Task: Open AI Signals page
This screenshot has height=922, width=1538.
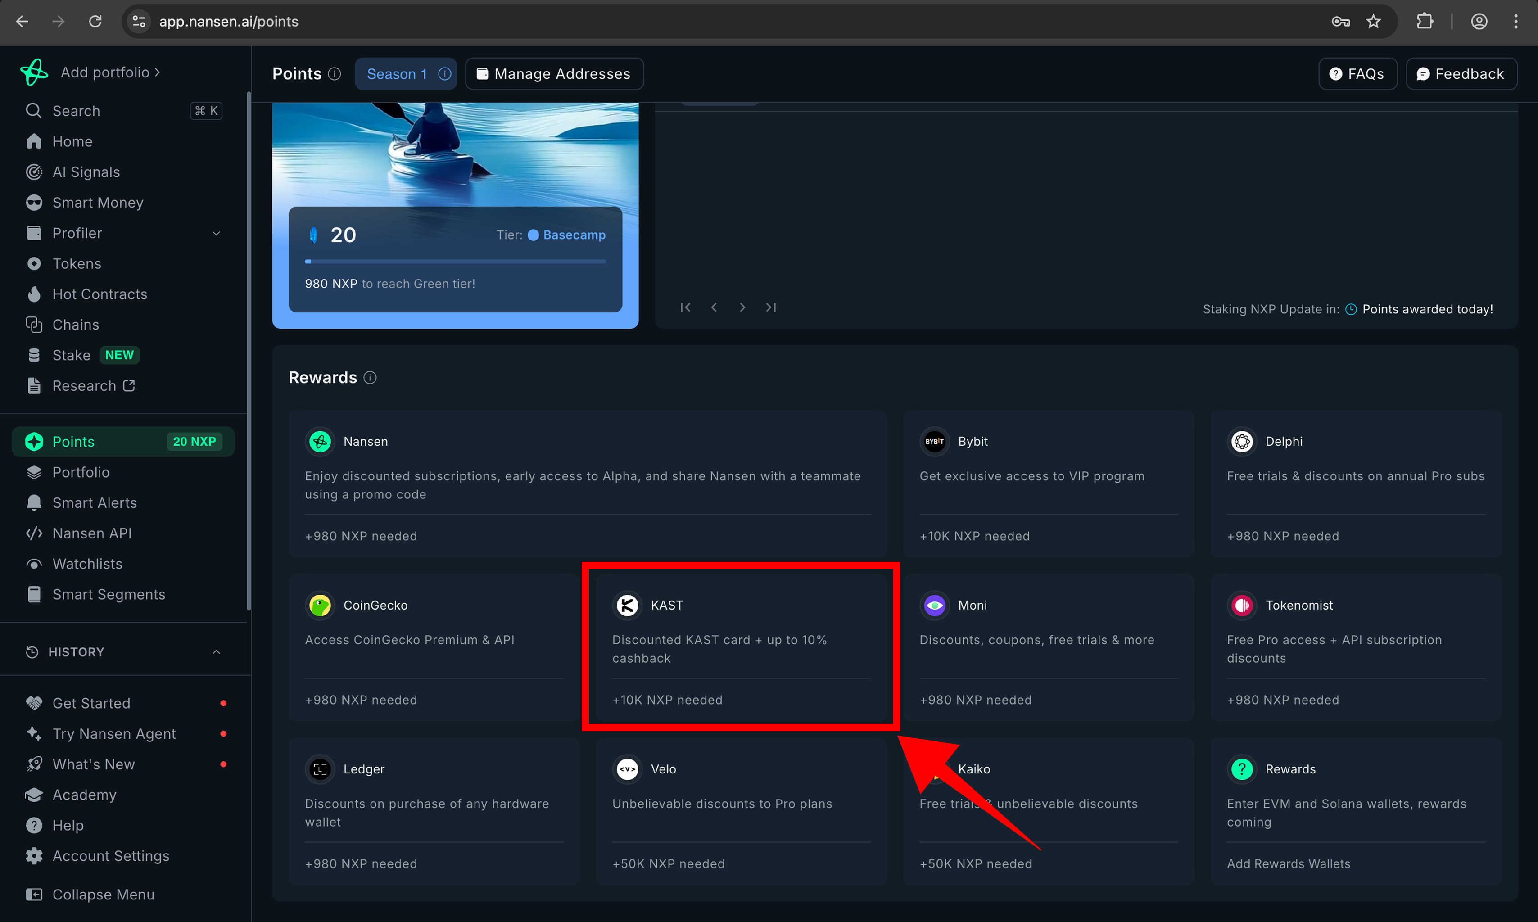Action: [x=123, y=172]
